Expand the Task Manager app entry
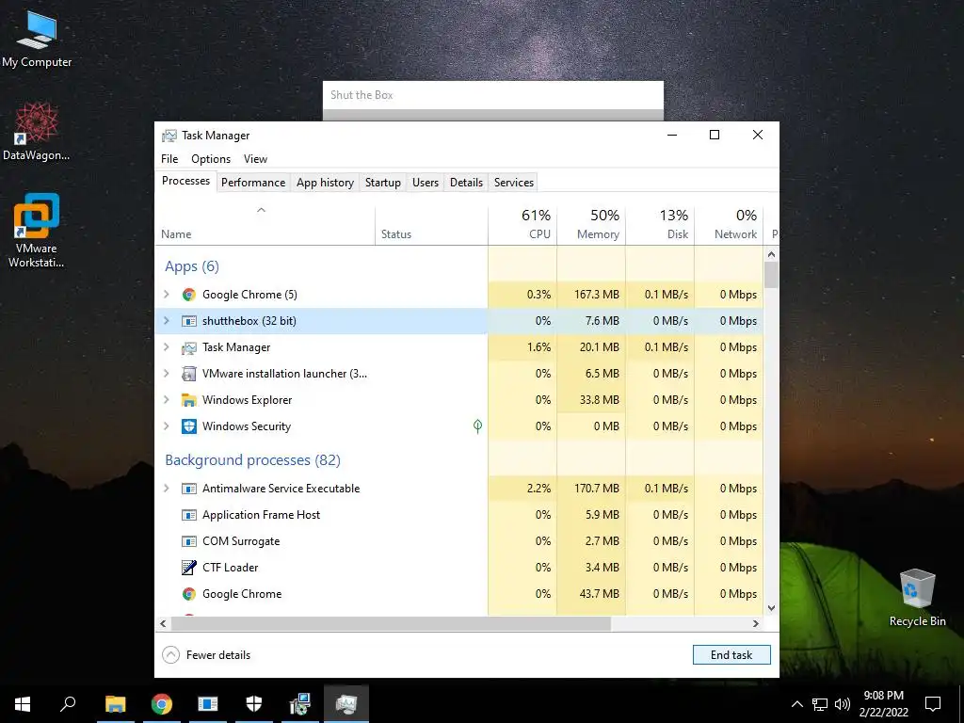The image size is (964, 723). point(166,347)
